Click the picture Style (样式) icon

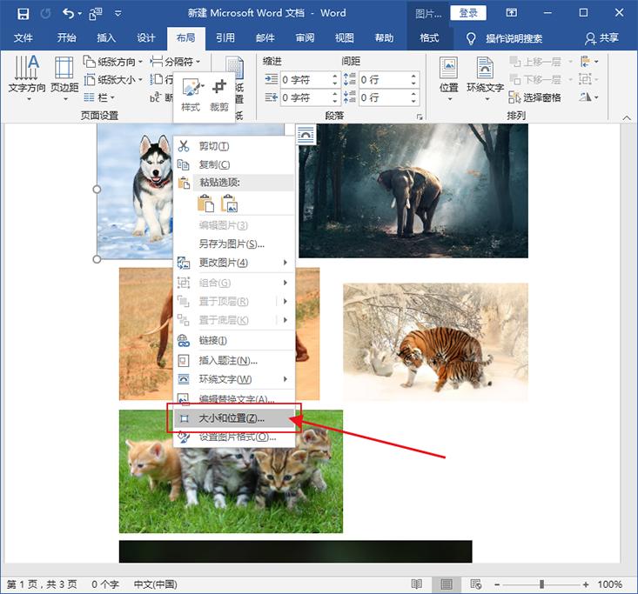click(191, 96)
